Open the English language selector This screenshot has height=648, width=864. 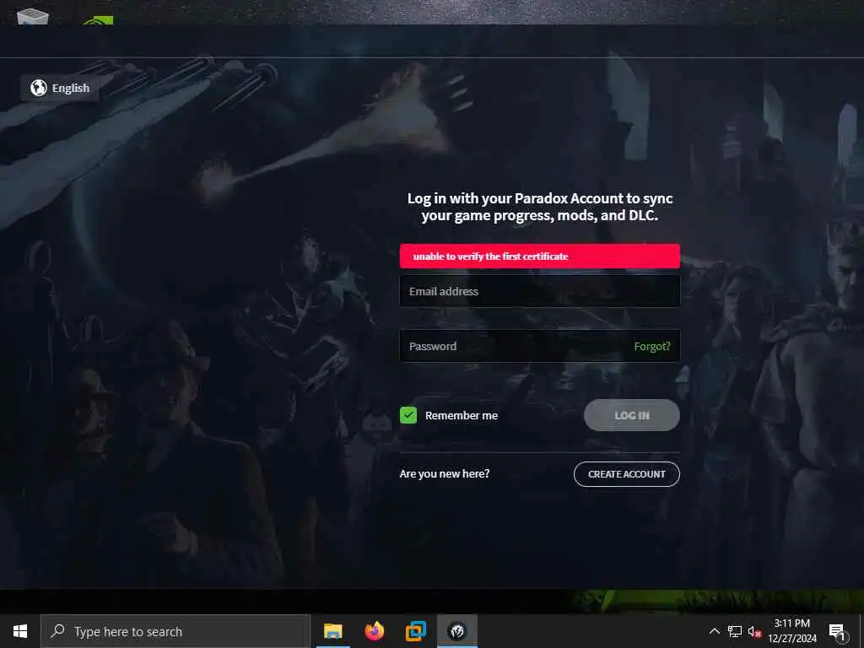pos(60,88)
